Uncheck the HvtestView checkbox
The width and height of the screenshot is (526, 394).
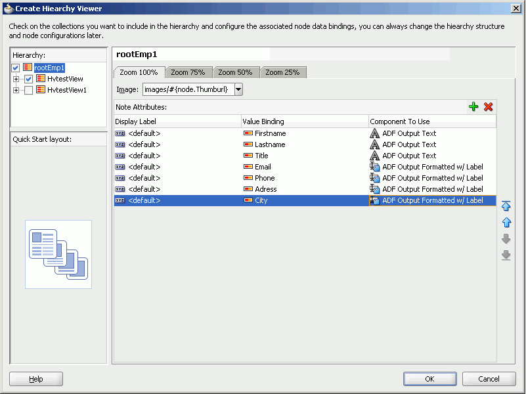click(x=28, y=77)
